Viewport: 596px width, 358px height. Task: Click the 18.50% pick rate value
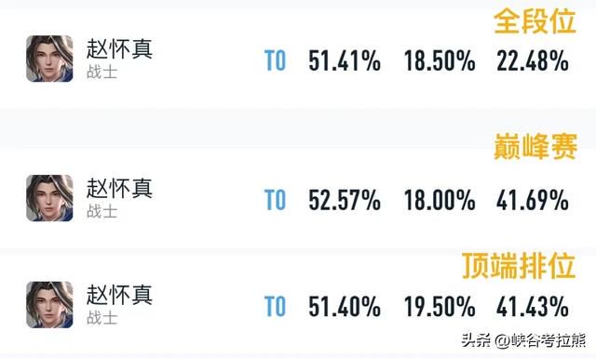[x=440, y=60]
